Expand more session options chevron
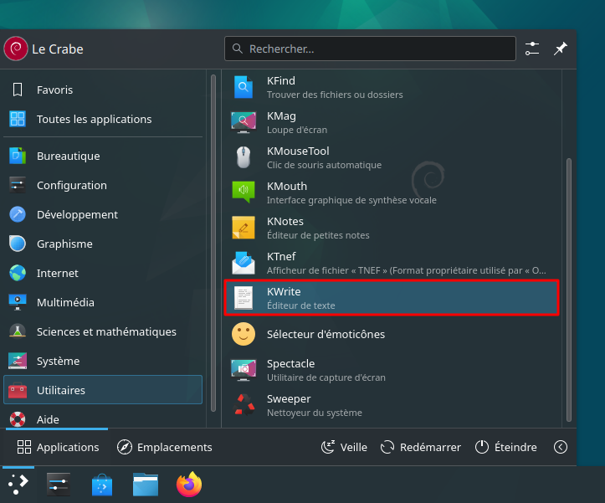The height and width of the screenshot is (503, 605). coord(561,447)
